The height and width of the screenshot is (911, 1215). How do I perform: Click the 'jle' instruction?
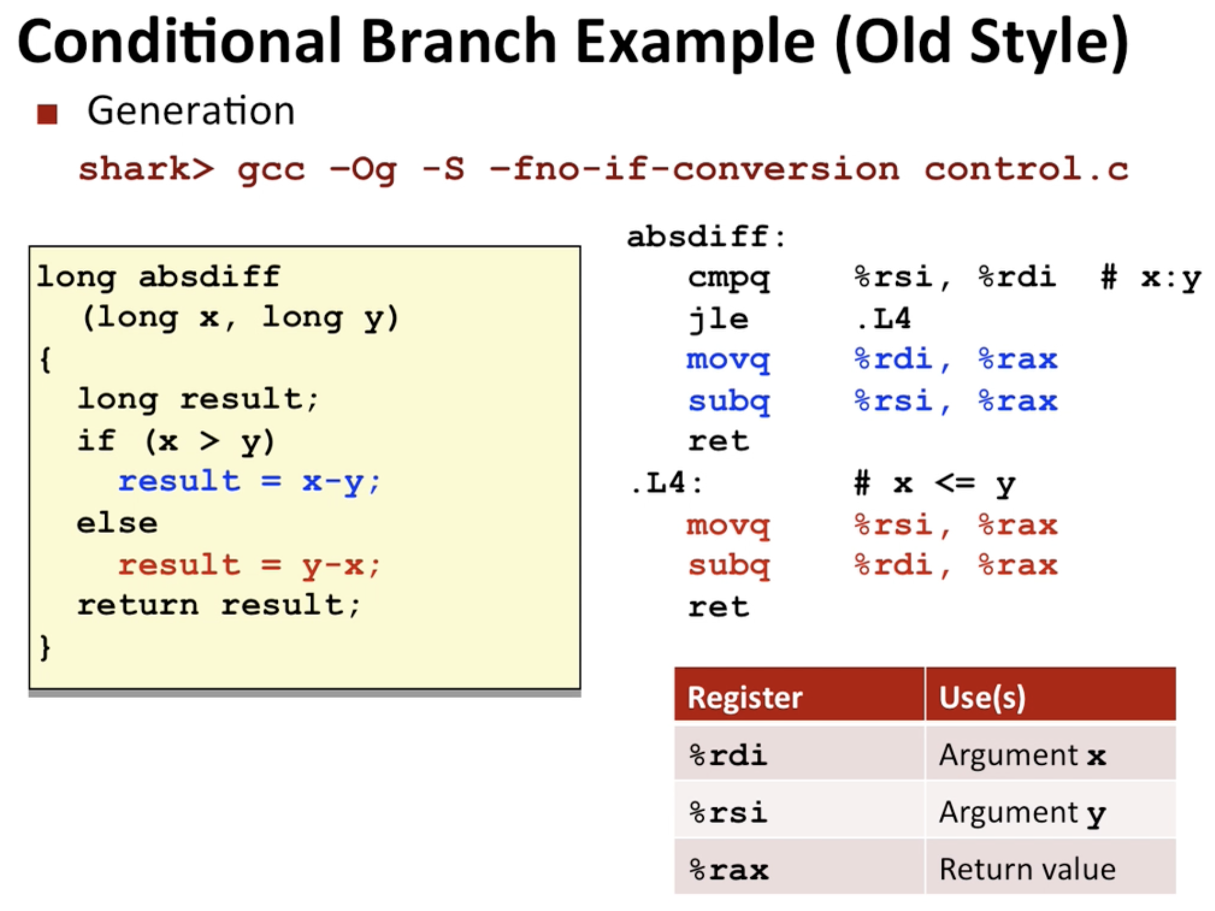(719, 319)
